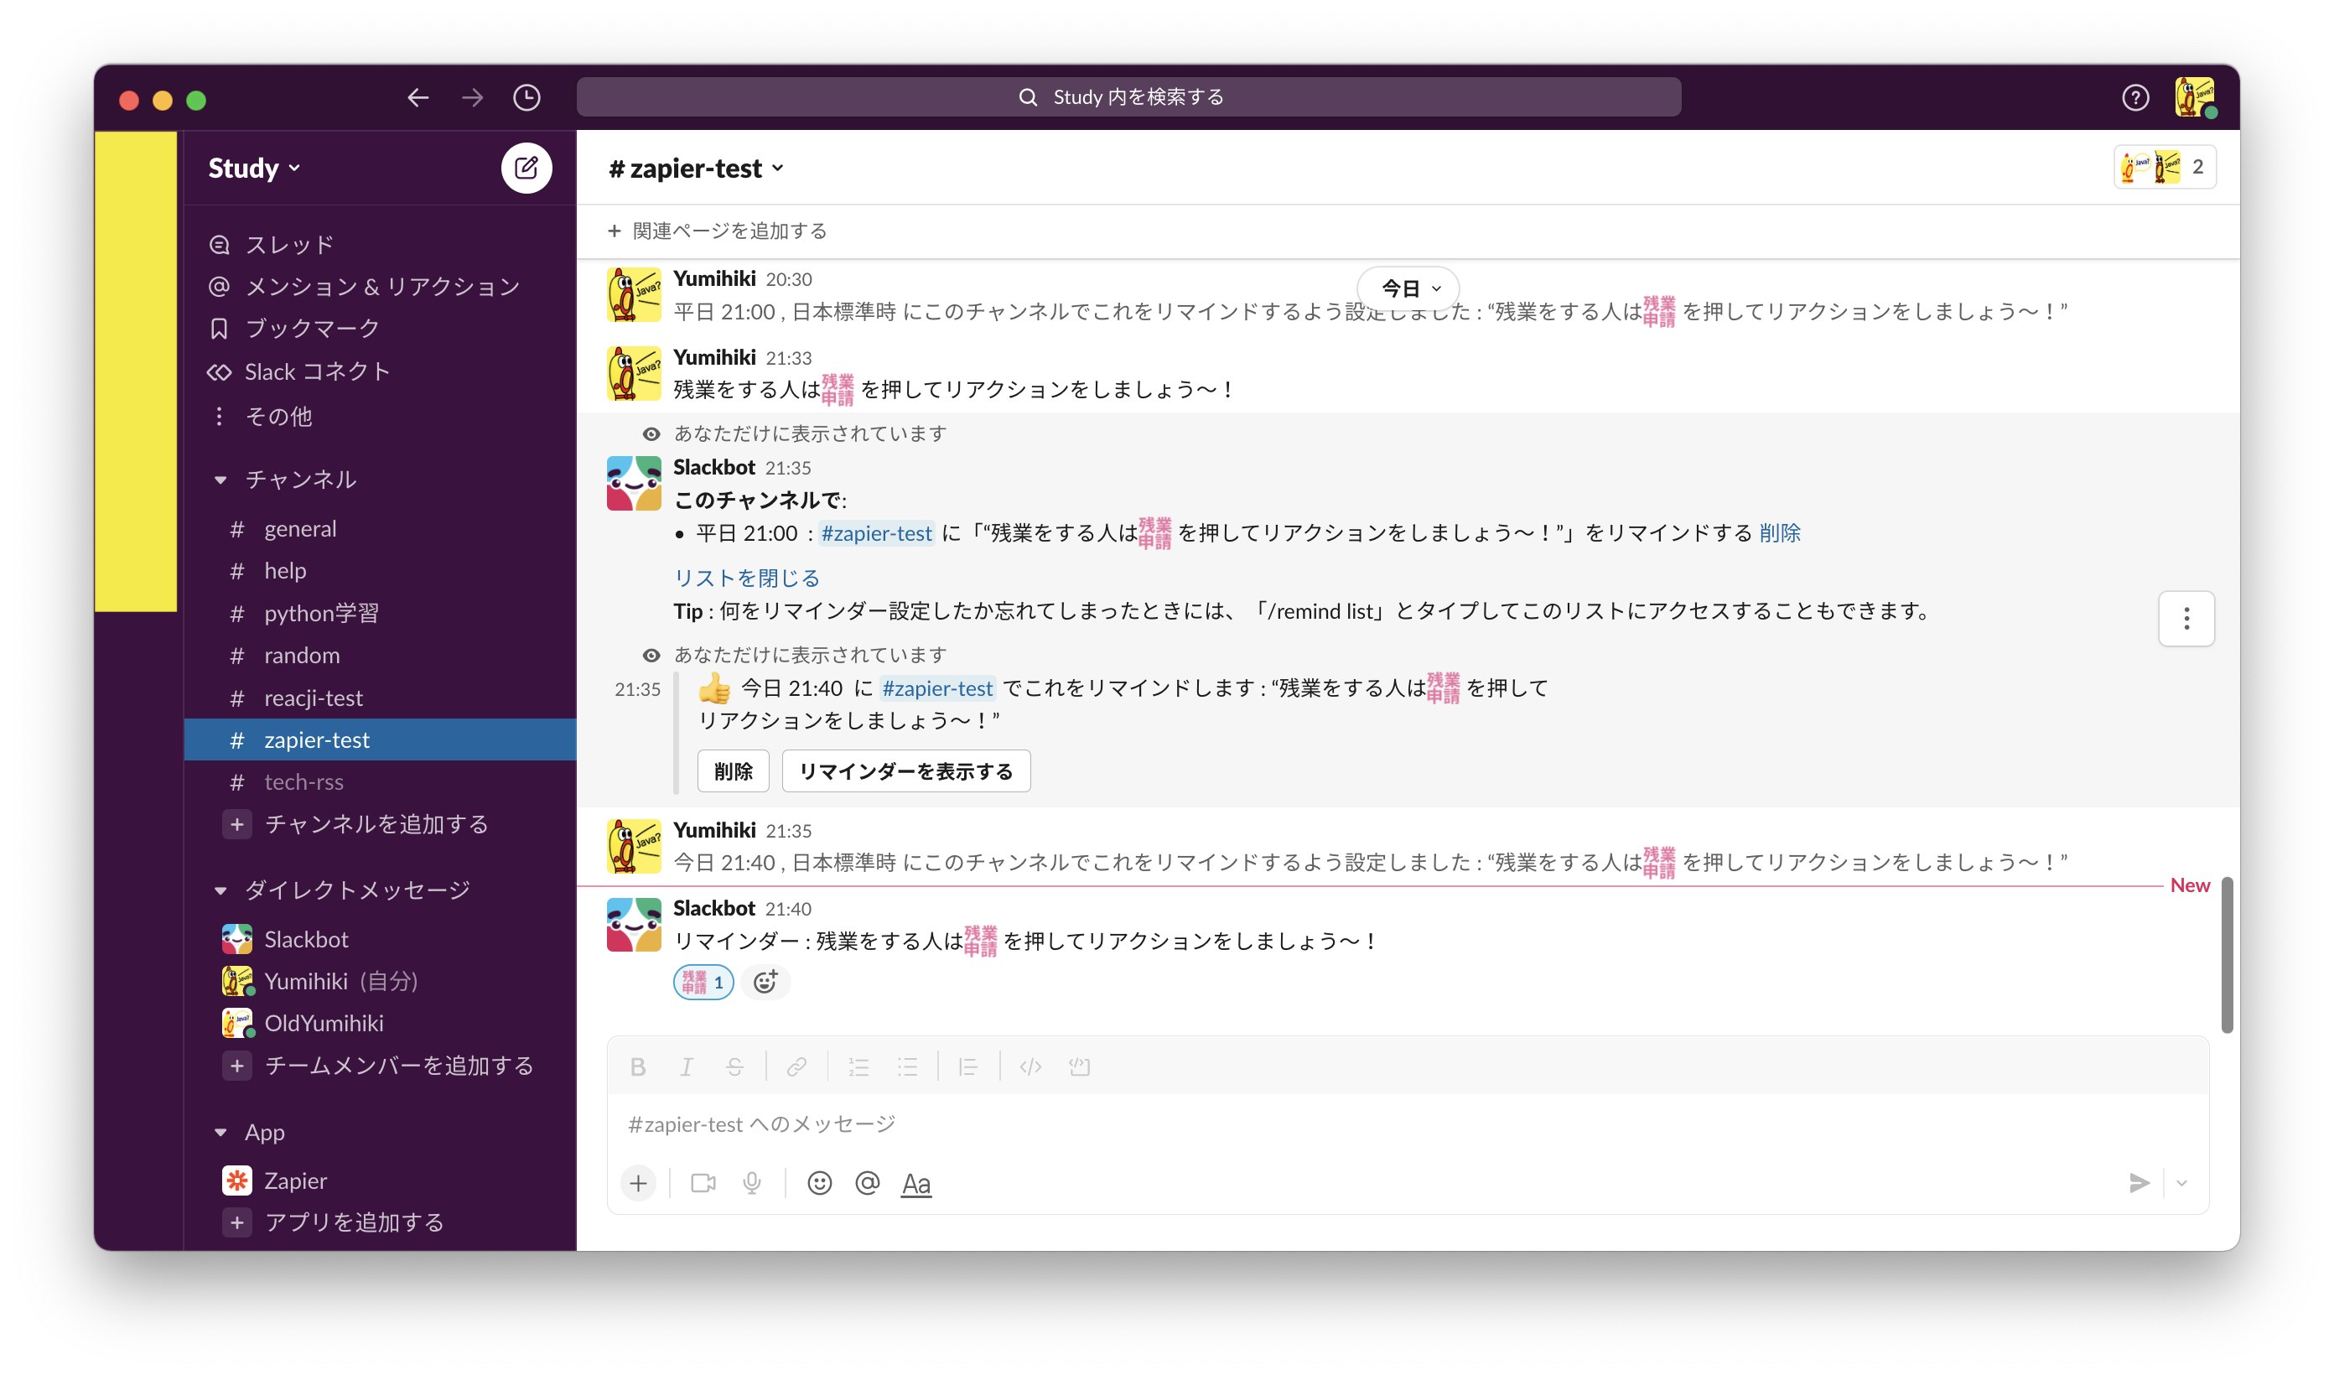
Task: Insert a code block in composer
Action: tap(1030, 1066)
